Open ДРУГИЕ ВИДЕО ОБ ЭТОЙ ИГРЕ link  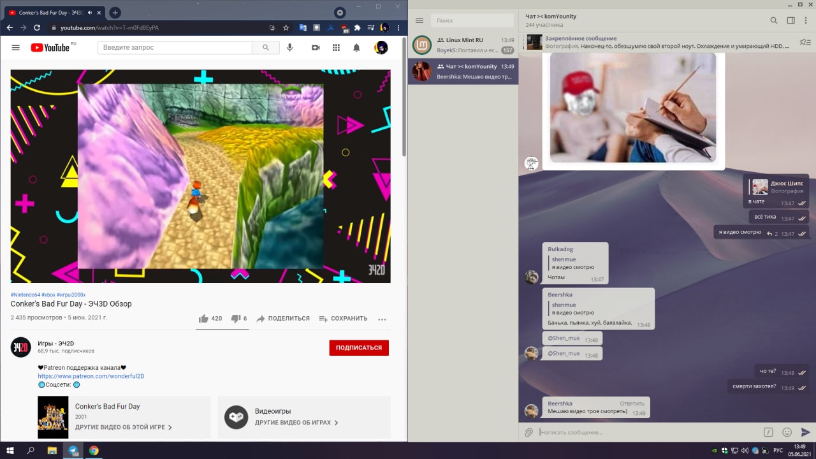coord(124,427)
